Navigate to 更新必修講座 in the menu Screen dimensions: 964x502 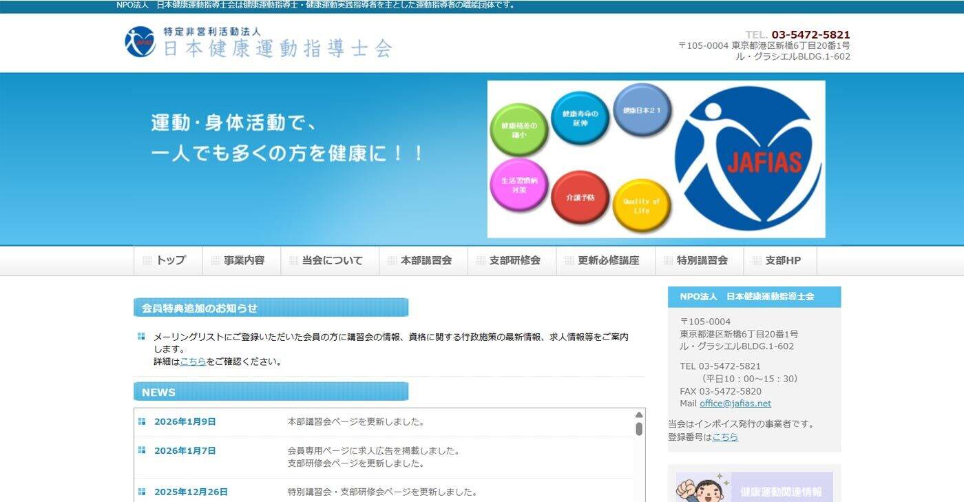click(x=607, y=260)
